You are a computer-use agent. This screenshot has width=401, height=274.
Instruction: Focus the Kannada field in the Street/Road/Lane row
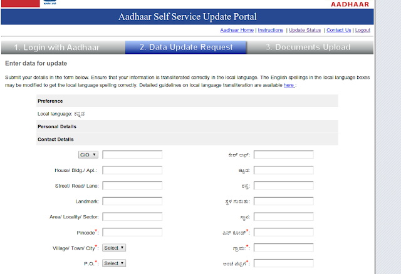[x=284, y=186]
